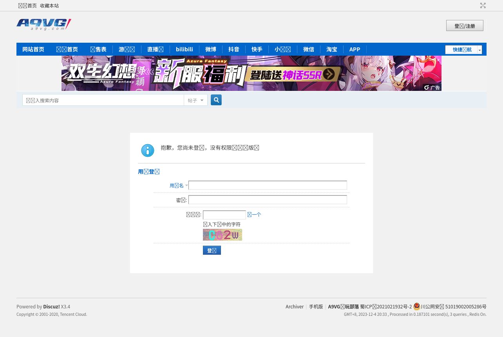
Task: Open the APP nav item
Action: [355, 49]
